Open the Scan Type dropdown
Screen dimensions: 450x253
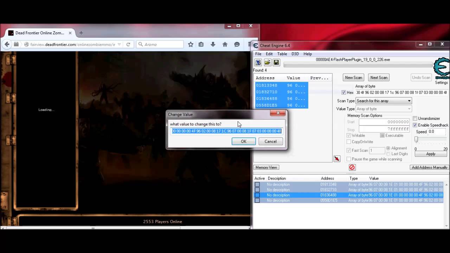tap(384, 101)
